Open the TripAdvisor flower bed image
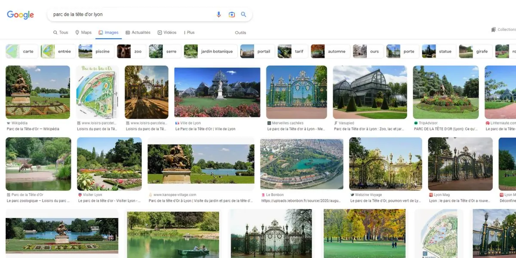 point(446,92)
